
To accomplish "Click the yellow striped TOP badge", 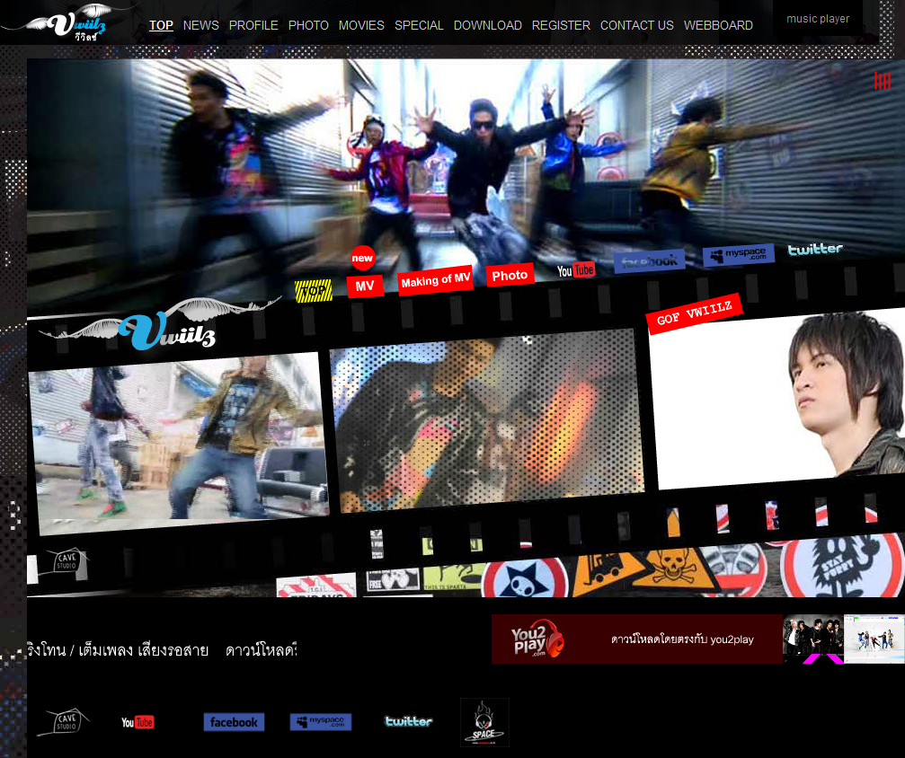I will click(313, 291).
